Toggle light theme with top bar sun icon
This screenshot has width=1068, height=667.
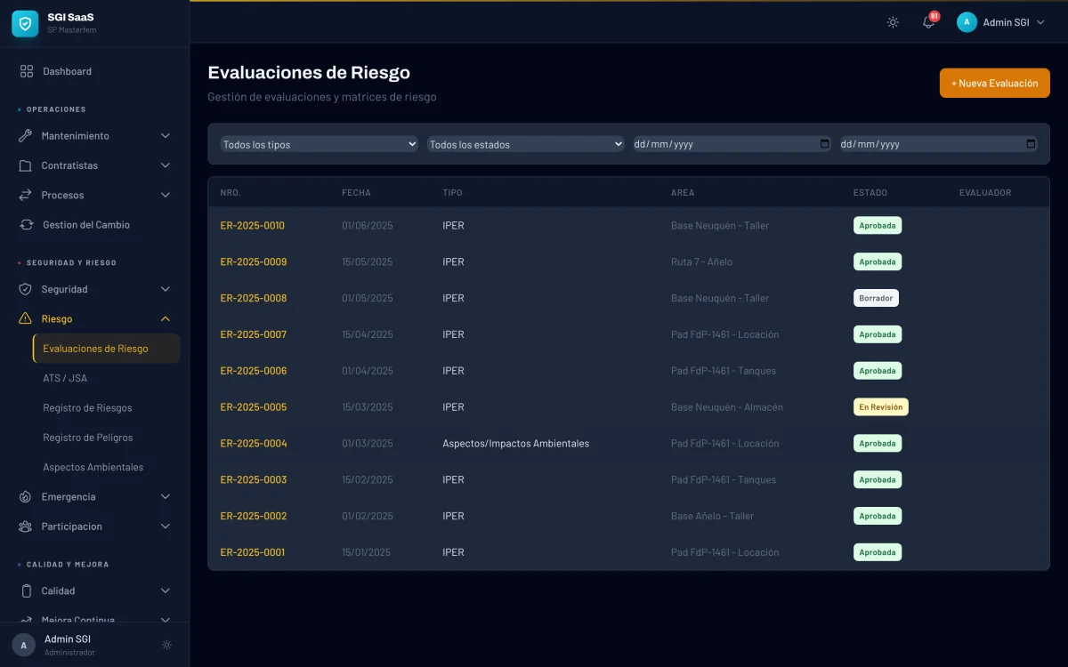click(x=893, y=22)
